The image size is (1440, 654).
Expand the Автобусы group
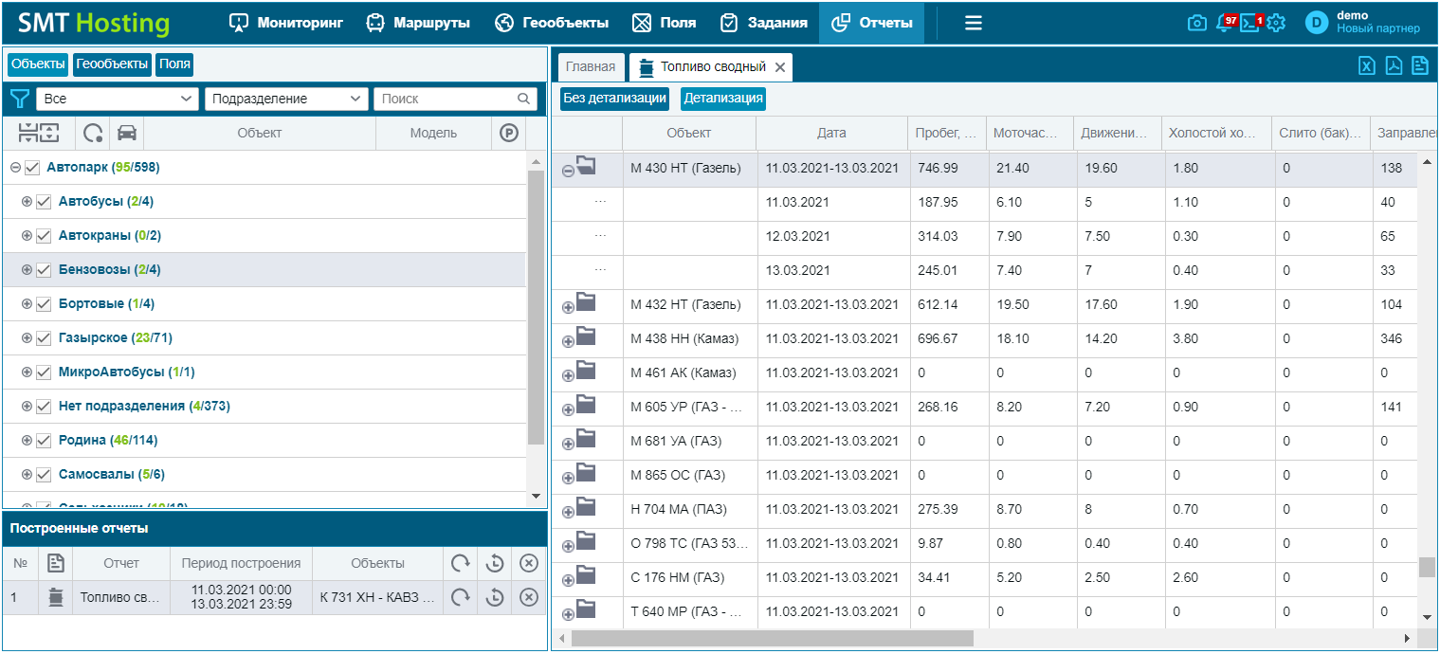coord(27,202)
